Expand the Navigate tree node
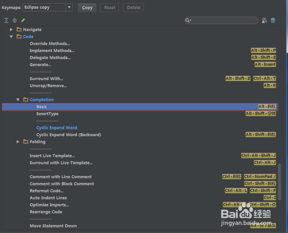This screenshot has width=288, height=233. 11,29
